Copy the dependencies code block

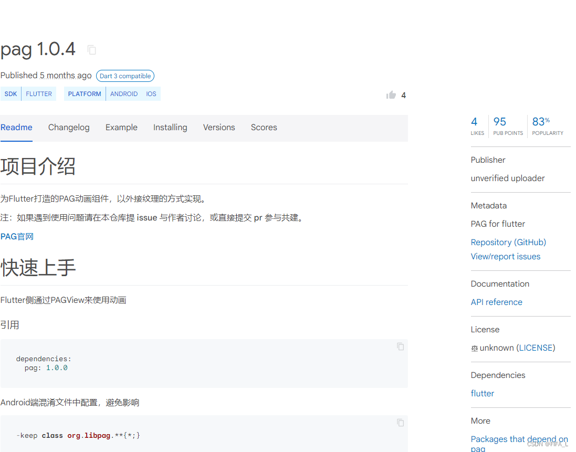tap(401, 346)
